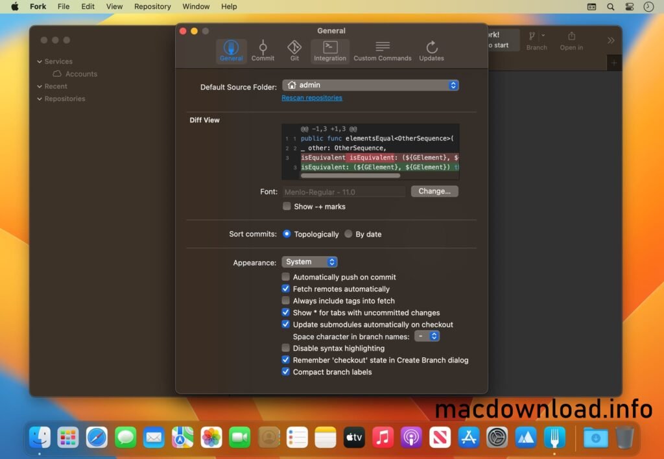Check 'Show -+ marks' option
This screenshot has height=459, width=664.
287,206
